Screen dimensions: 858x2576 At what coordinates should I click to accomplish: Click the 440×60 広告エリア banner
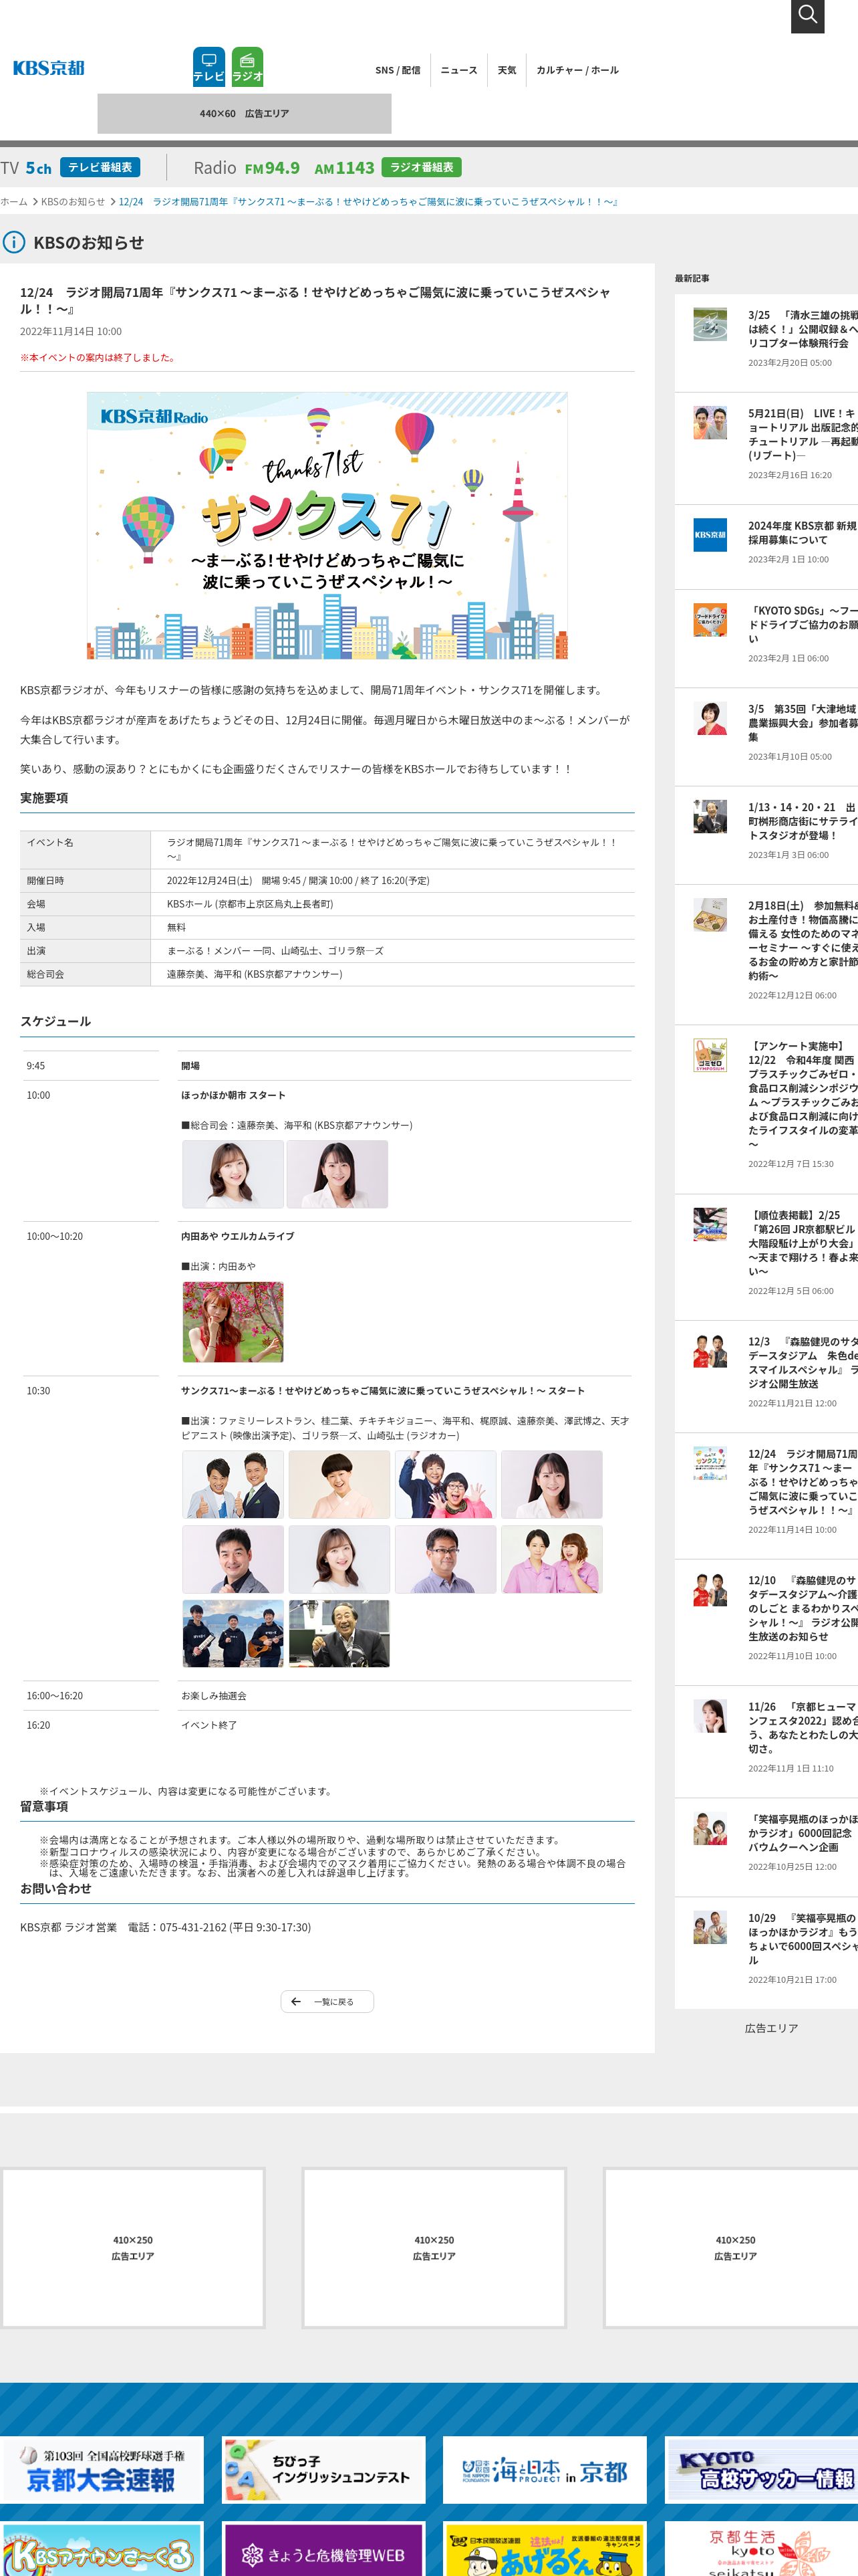coord(244,114)
